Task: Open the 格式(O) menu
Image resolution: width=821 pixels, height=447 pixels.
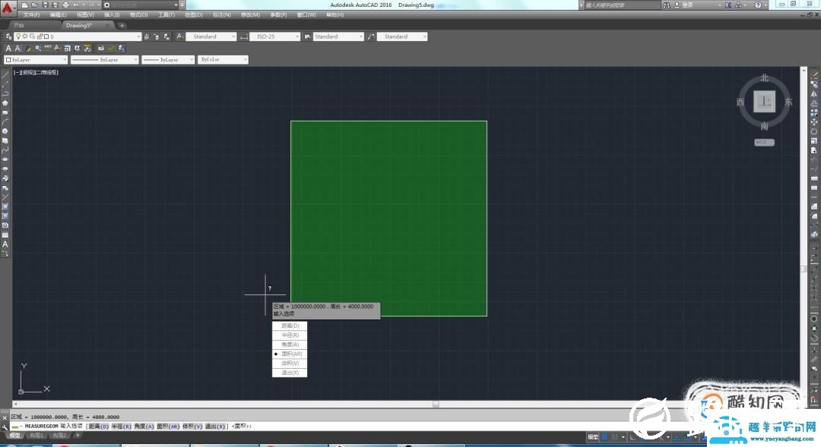Action: (138, 14)
